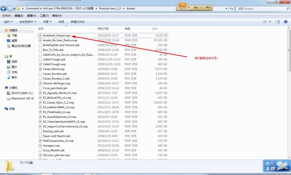Screen dimensions: 291x175
Task: Click the Refresh button beside address bar
Action: pyautogui.click(x=232, y=9)
